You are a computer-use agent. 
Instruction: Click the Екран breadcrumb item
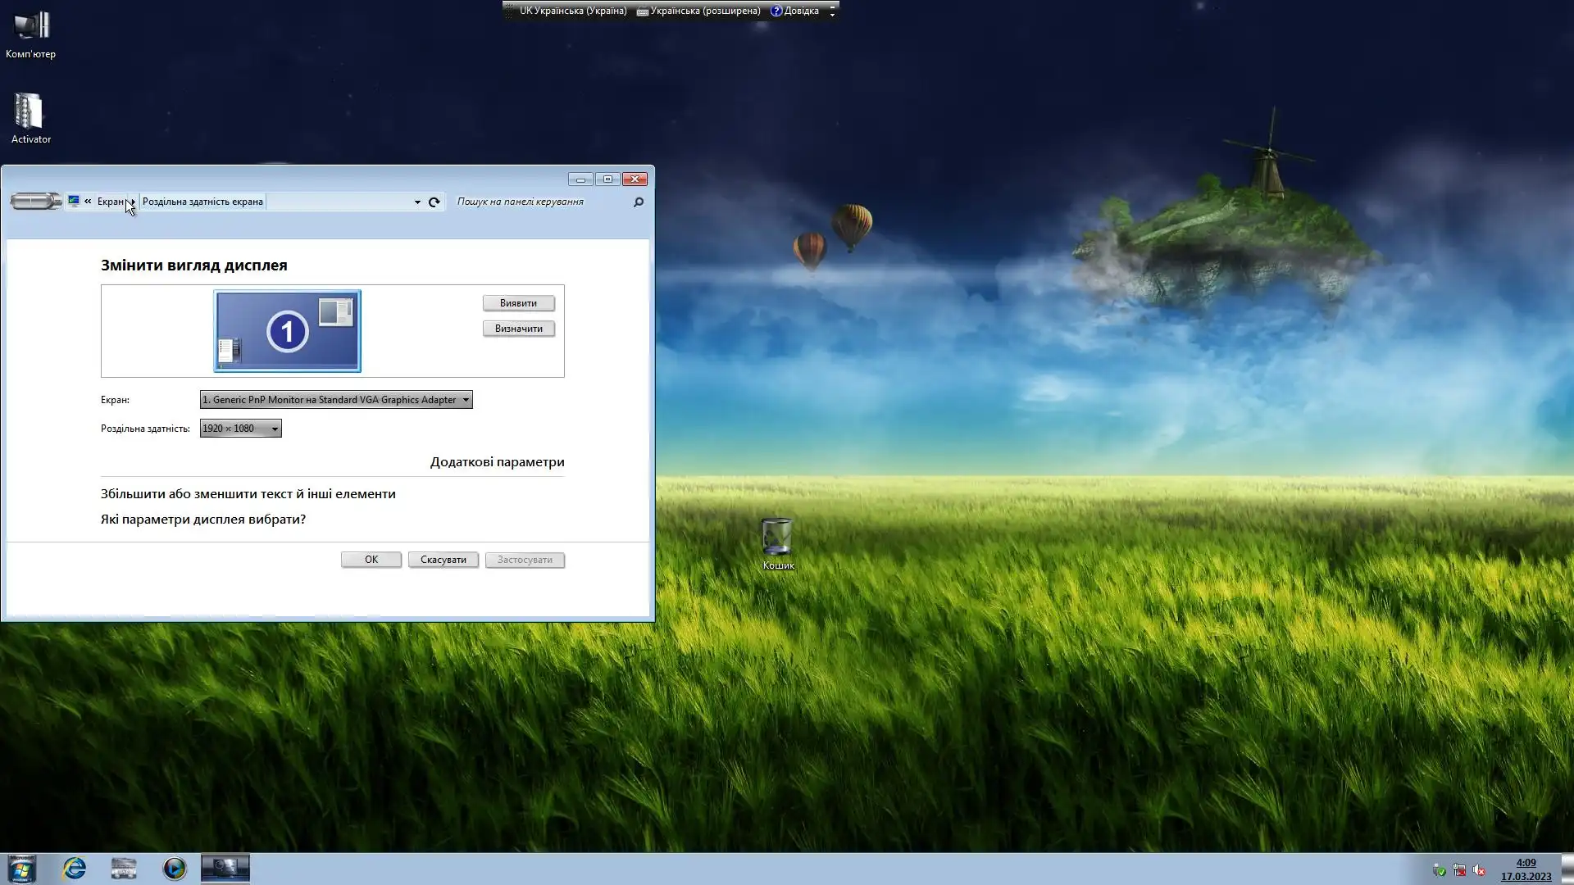tap(110, 202)
